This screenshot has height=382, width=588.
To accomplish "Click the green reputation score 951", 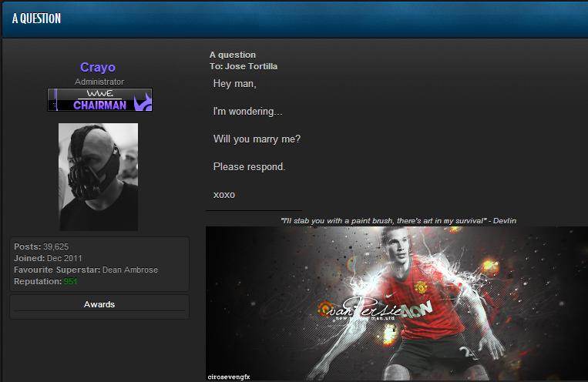I will tap(71, 282).
